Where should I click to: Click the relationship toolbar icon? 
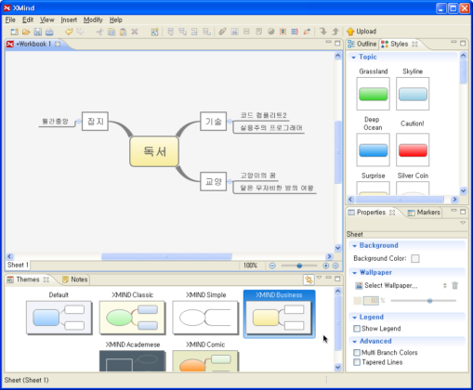[307, 32]
